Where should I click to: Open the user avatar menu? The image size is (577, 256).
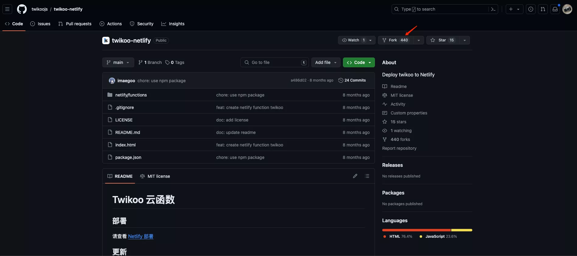567,9
